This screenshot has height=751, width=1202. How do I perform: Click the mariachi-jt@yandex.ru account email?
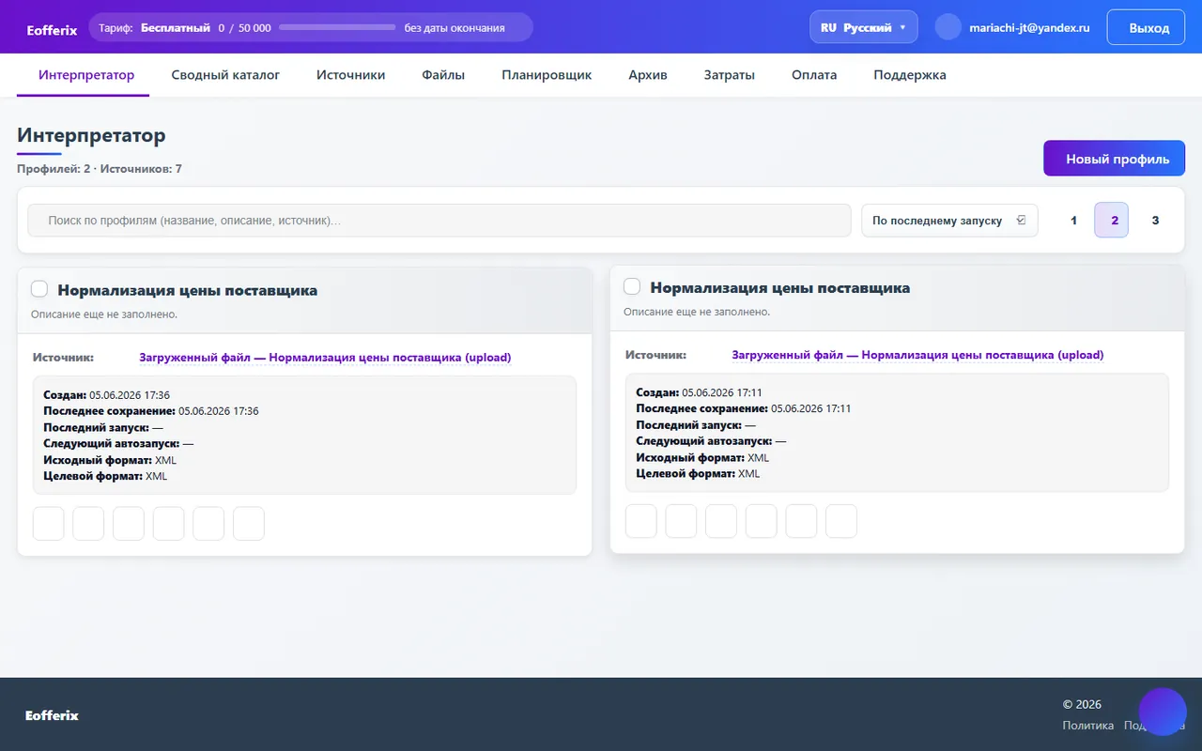coord(1029,28)
